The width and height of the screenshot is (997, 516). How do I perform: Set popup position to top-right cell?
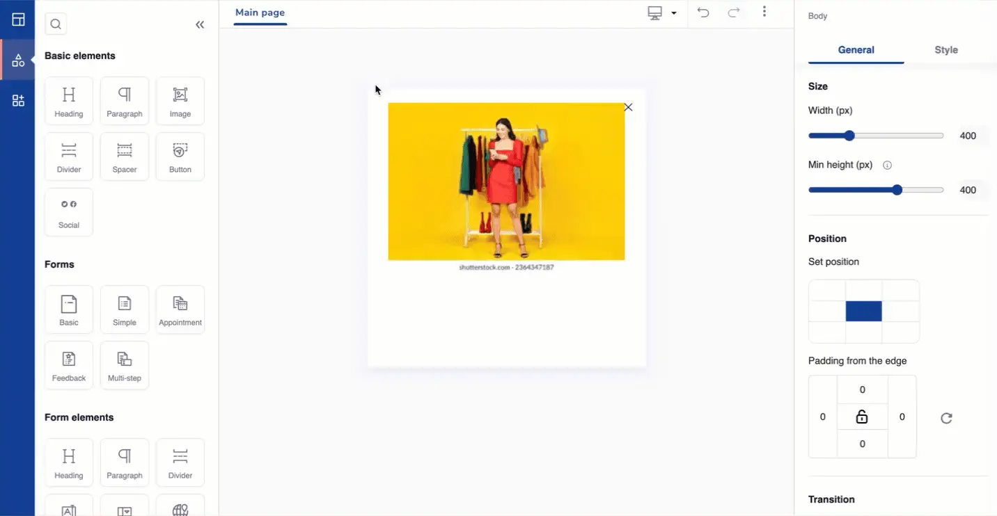tap(901, 291)
